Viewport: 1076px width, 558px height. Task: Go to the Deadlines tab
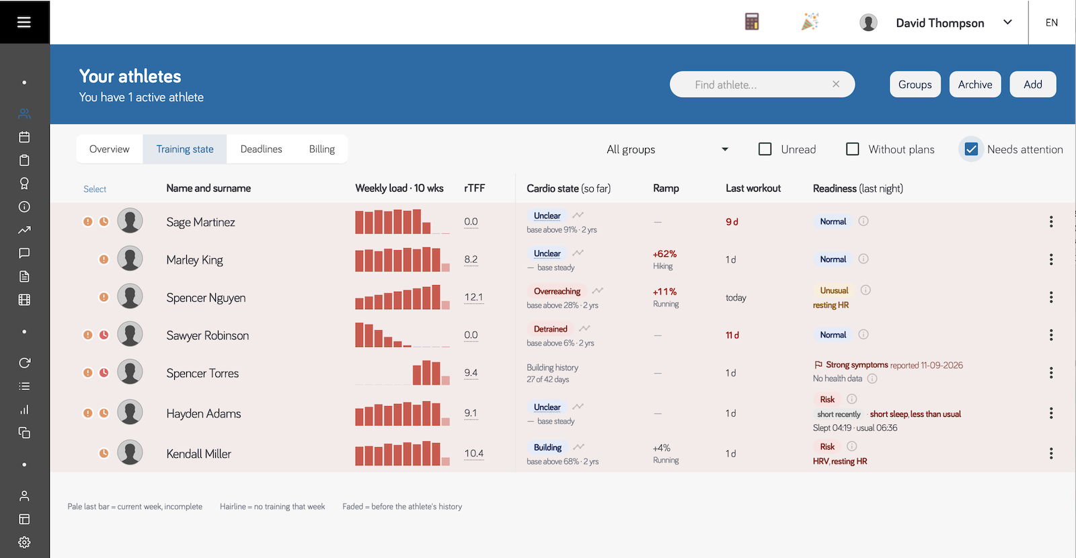tap(262, 149)
